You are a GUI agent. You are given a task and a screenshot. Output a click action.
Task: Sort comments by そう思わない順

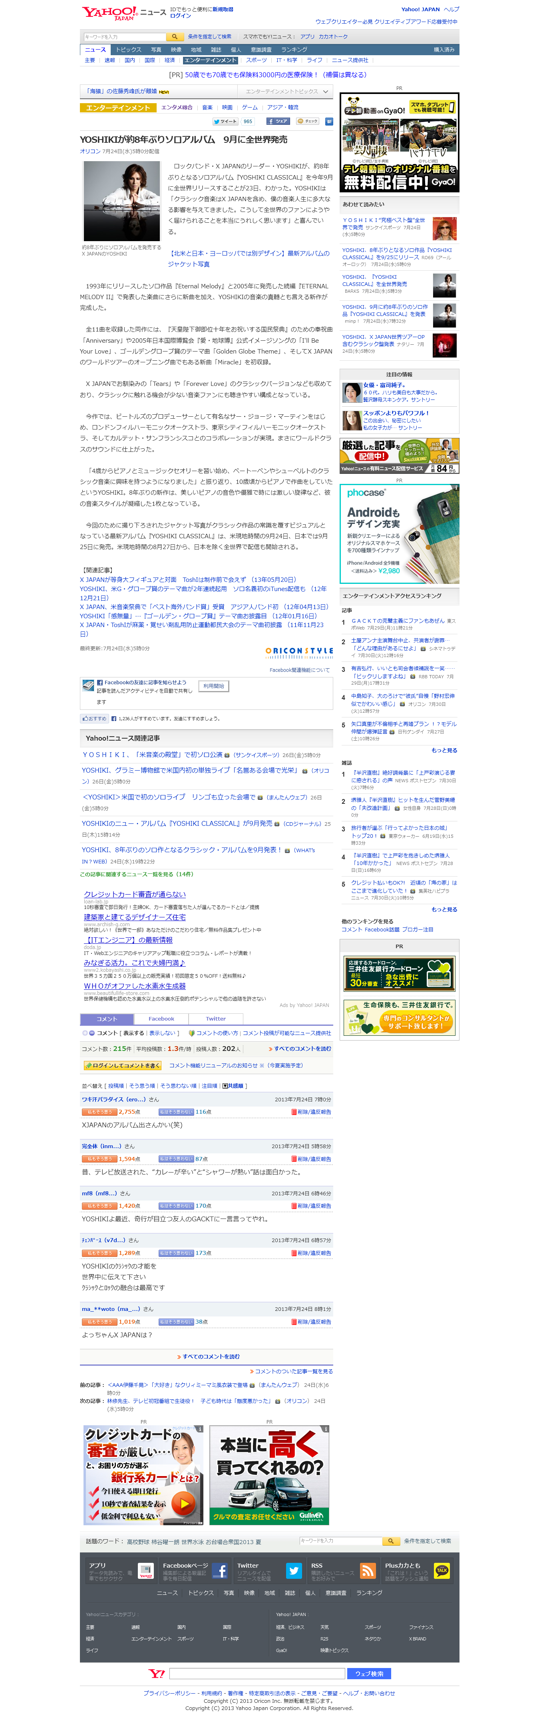click(x=178, y=1086)
